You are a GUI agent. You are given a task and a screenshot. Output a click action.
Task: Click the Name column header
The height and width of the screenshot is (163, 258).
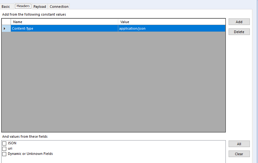pos(64,22)
